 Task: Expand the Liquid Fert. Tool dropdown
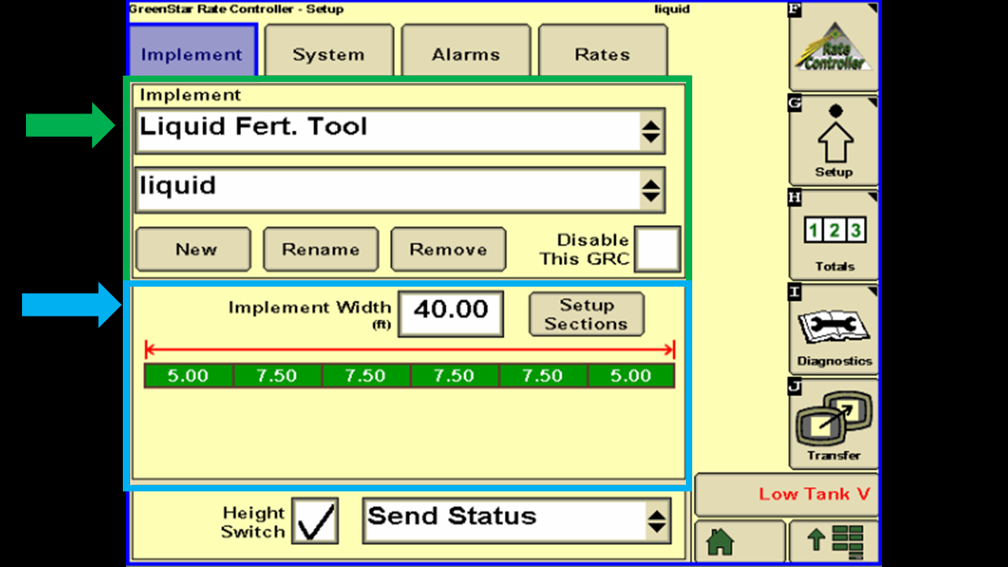pyautogui.click(x=400, y=132)
